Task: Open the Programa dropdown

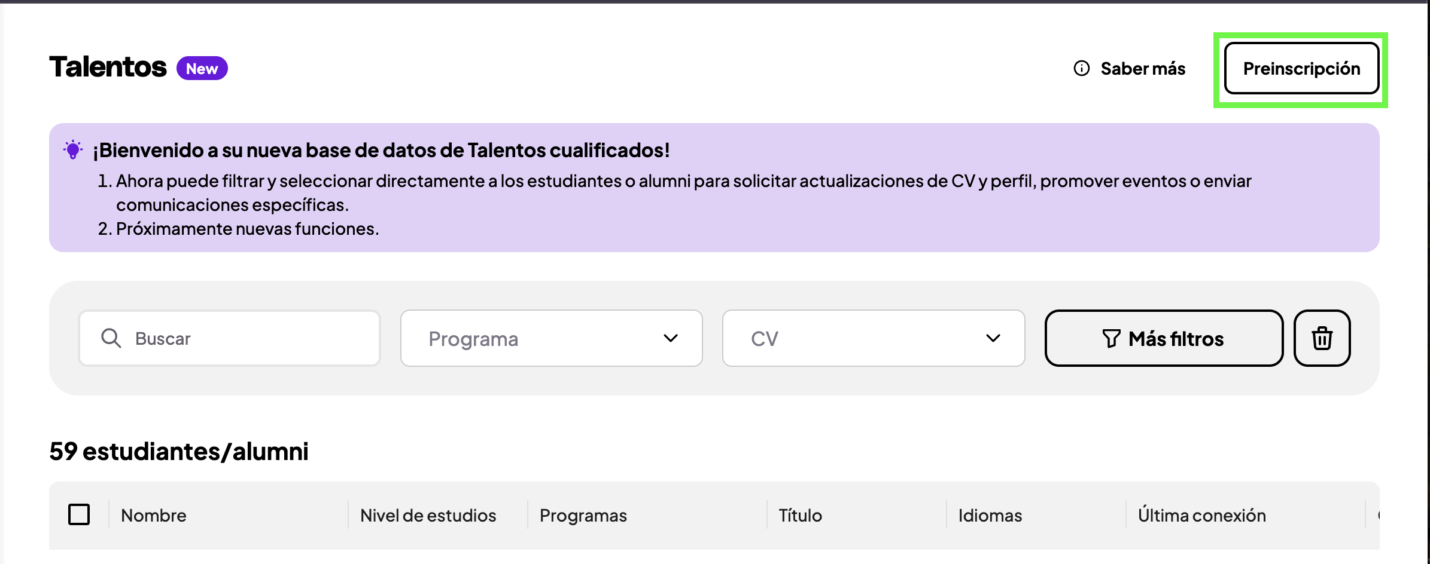Action: click(x=550, y=338)
